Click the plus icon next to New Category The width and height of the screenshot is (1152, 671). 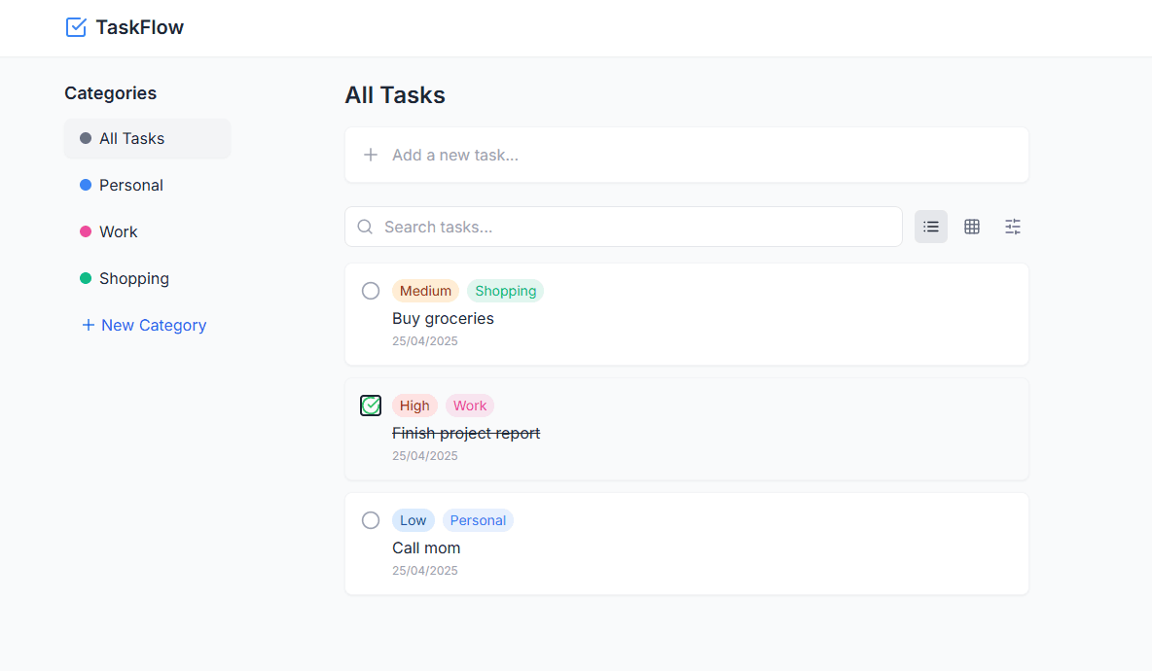pos(88,325)
